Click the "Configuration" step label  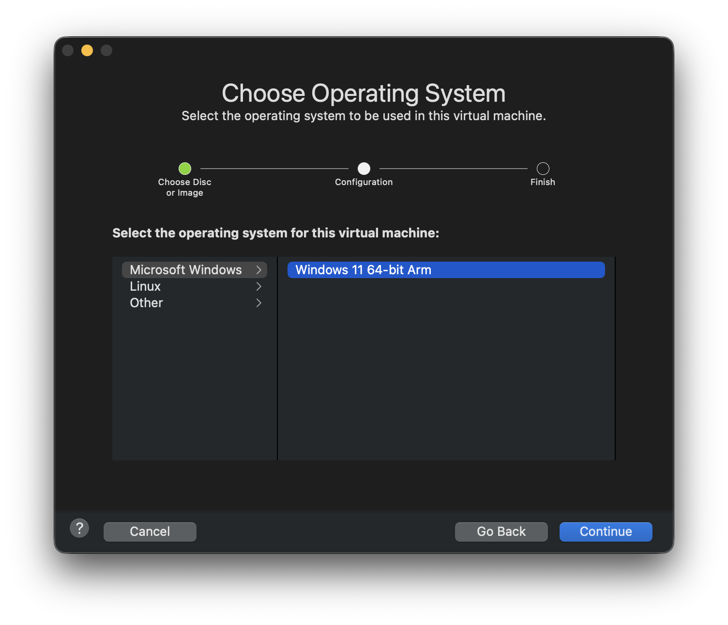[364, 182]
